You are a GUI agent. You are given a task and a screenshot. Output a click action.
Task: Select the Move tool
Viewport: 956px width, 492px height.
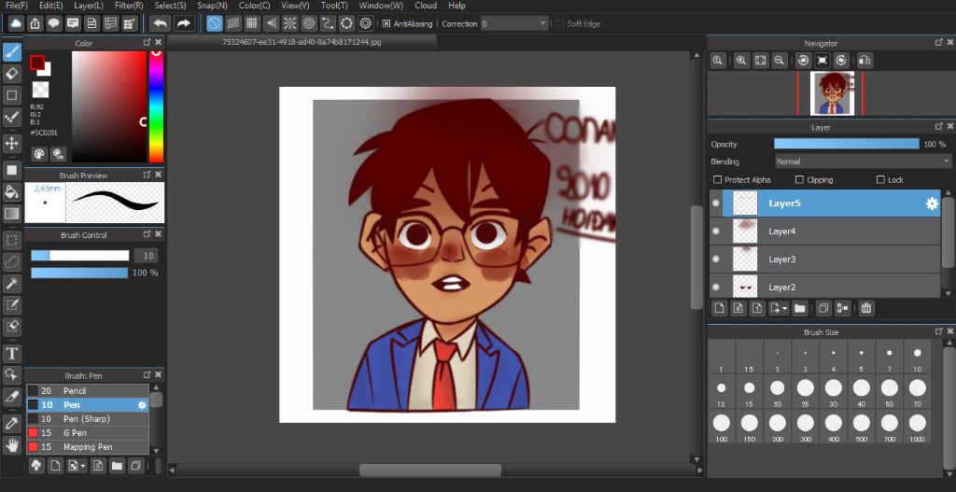11,143
